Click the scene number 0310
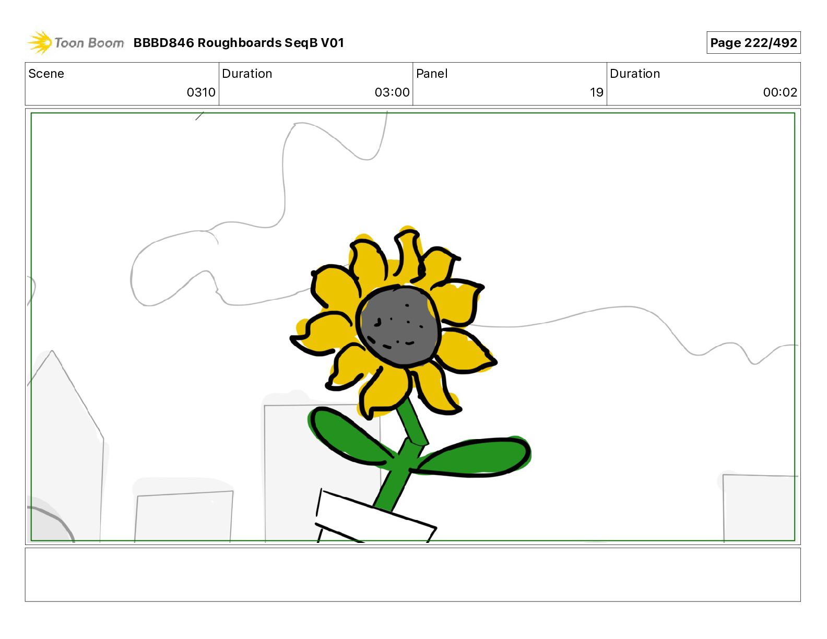Viewport: 827px width, 639px height. pos(201,92)
